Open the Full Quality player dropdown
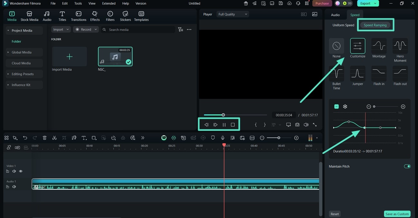Screen dimensions: 418x218 232,14
